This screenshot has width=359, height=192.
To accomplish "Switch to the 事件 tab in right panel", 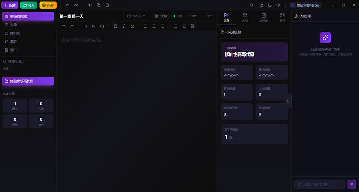I will tap(283, 18).
